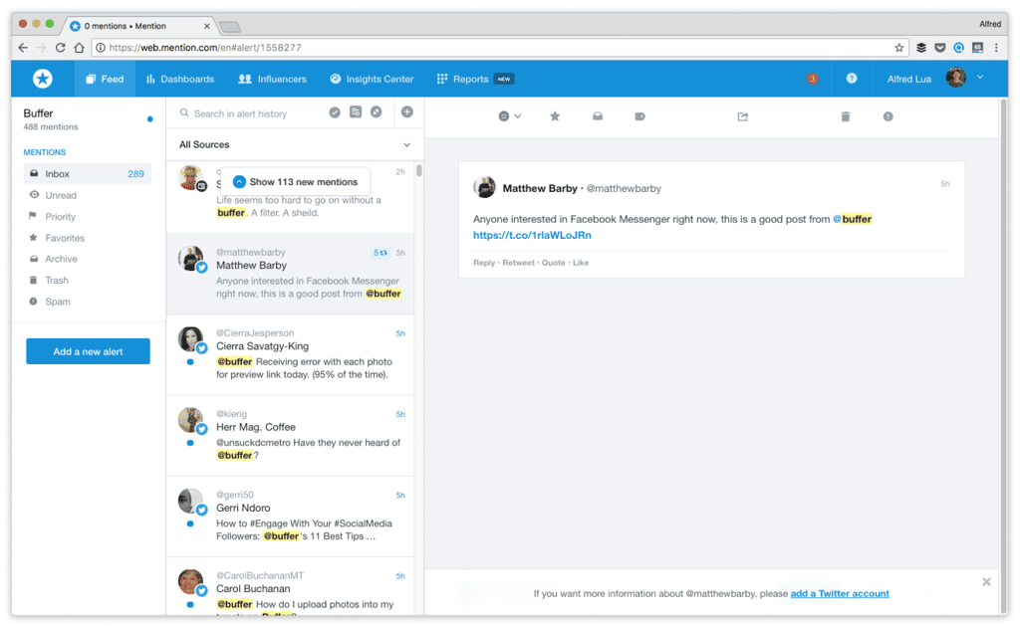Click Quote under the tweet

(x=554, y=263)
